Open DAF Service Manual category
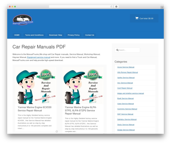 click(125, 114)
